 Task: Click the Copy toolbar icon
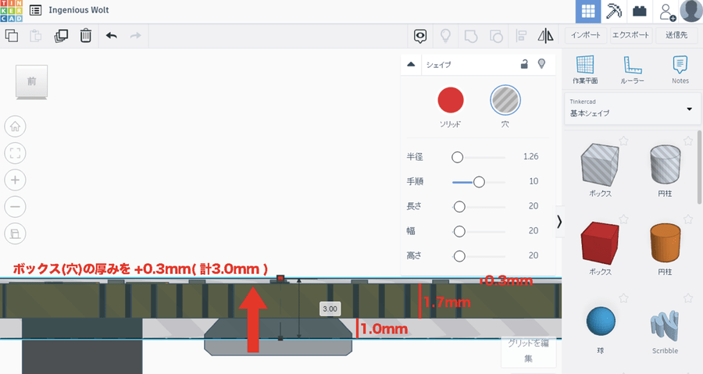tap(12, 35)
